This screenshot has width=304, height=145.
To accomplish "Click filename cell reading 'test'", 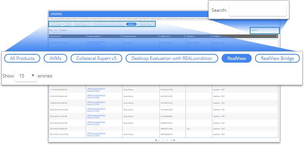I will click(x=188, y=129).
